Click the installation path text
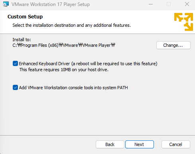This screenshot has height=154, width=195. [x=64, y=45]
